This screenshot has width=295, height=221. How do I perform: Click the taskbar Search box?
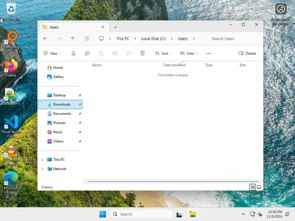141,214
